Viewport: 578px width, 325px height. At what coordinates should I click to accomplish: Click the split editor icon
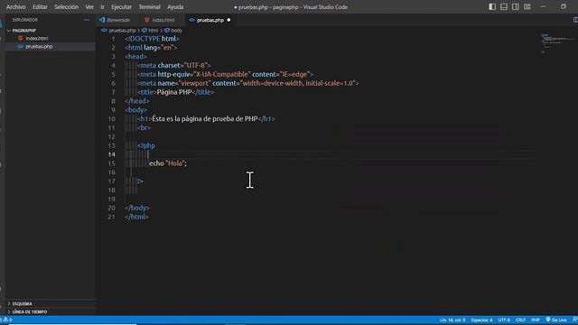click(x=575, y=20)
